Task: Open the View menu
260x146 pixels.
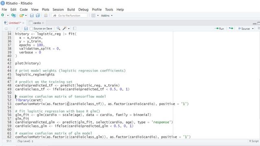Action: click(35, 10)
